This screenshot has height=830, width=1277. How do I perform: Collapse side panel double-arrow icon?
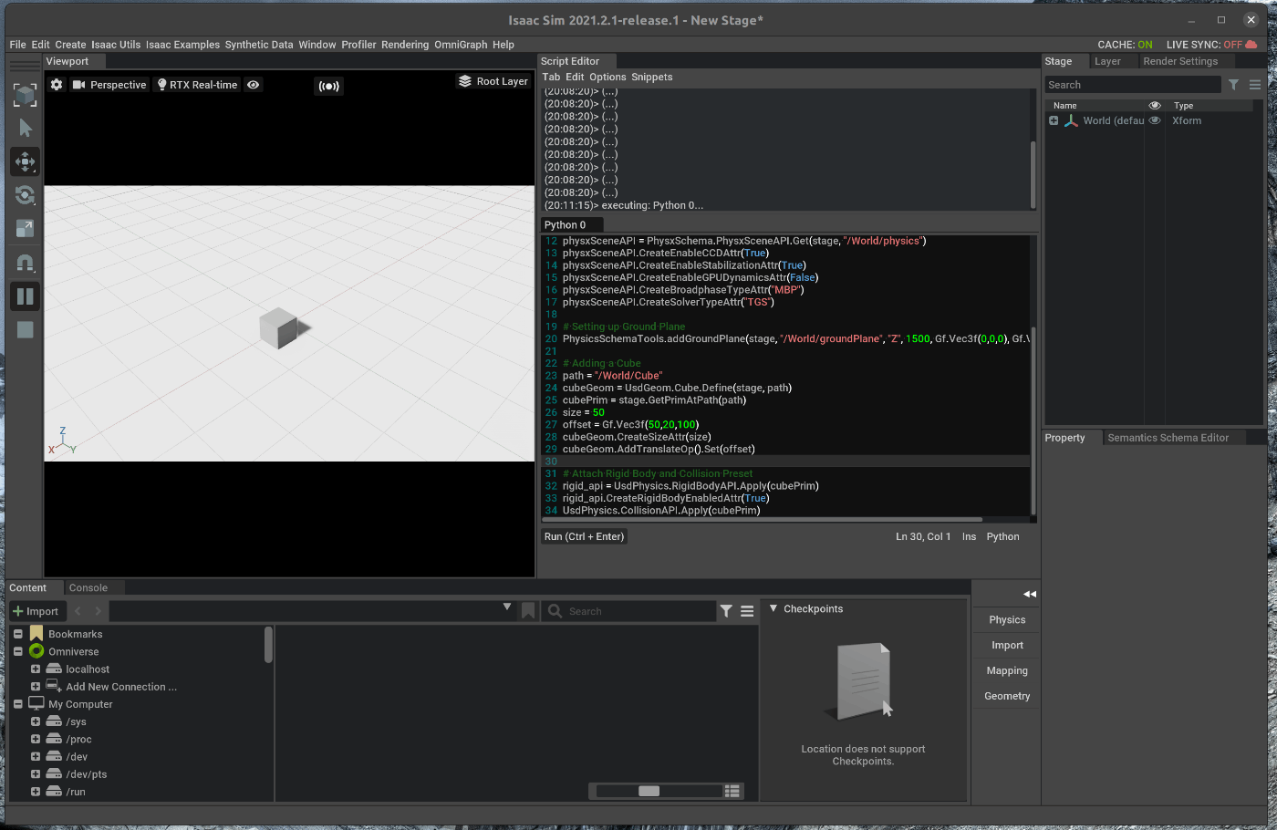coord(1030,594)
